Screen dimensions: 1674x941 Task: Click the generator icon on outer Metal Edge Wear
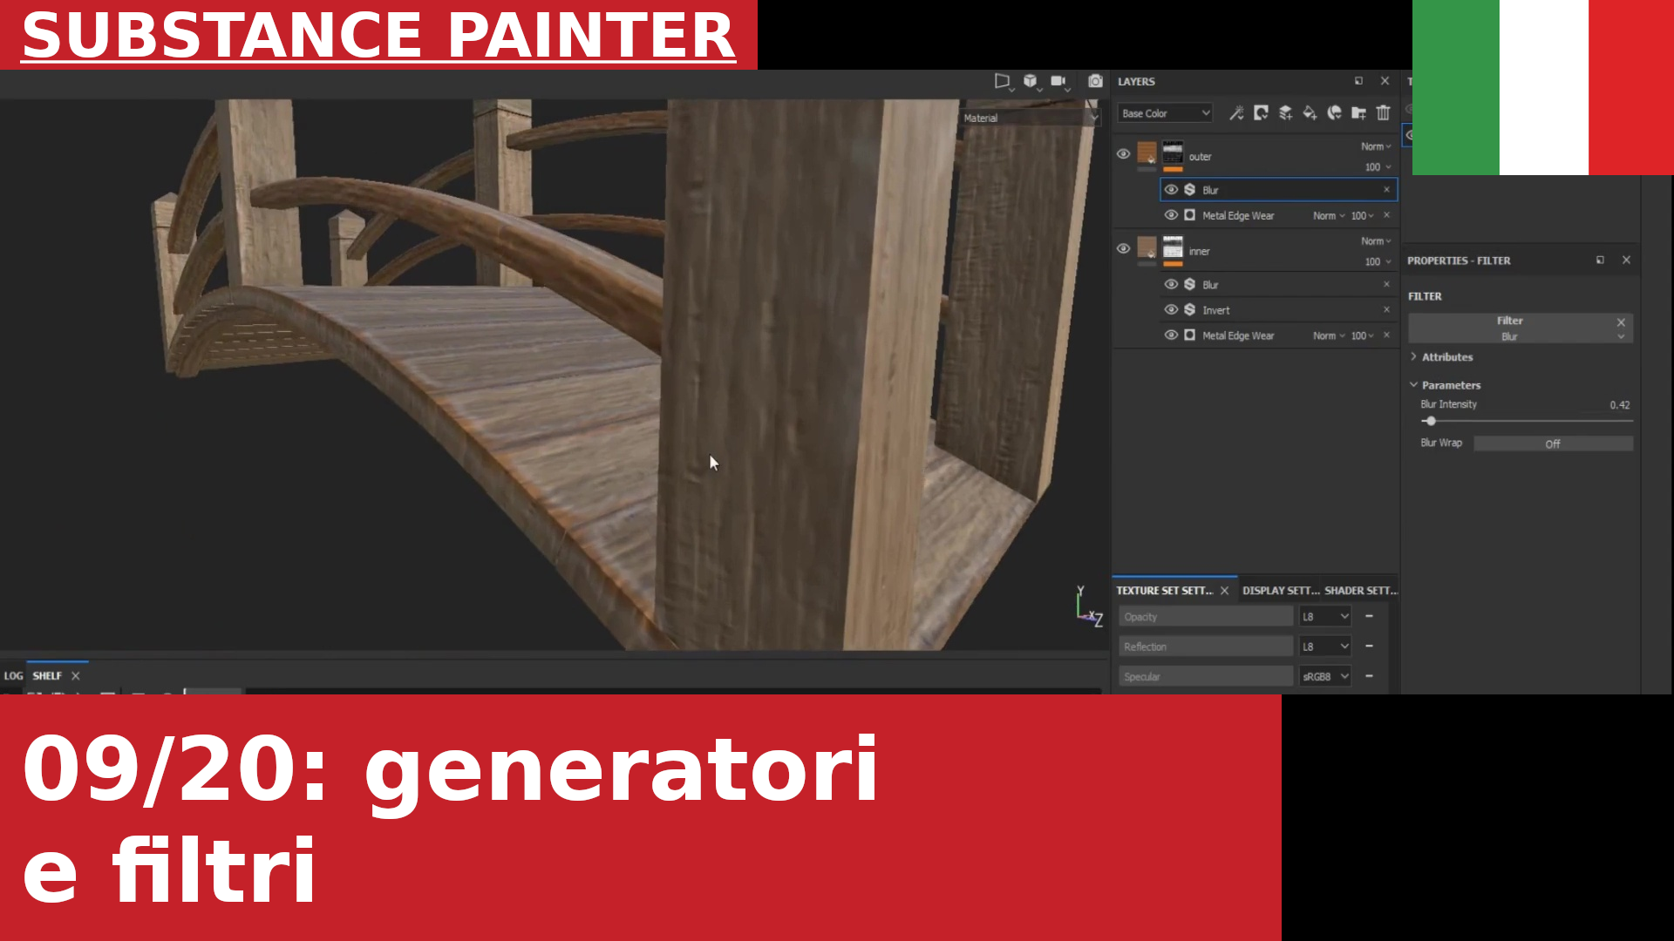1189,215
